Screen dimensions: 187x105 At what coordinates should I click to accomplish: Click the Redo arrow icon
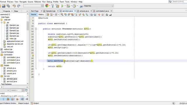tap(19, 6)
